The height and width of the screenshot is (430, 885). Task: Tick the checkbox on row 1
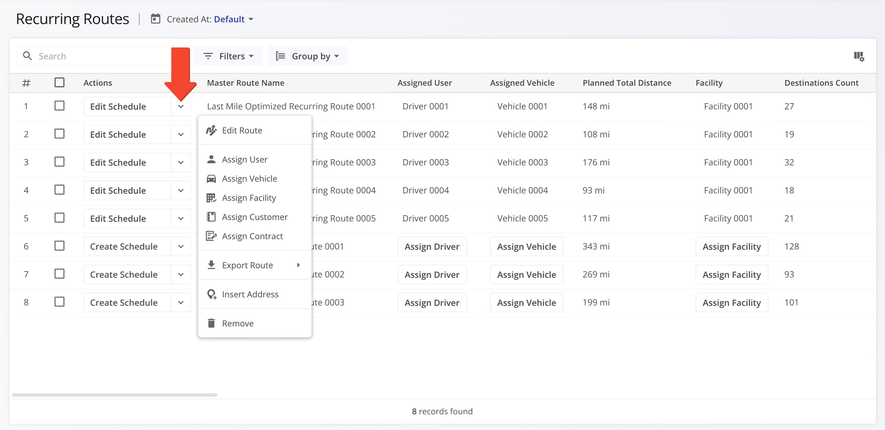60,106
